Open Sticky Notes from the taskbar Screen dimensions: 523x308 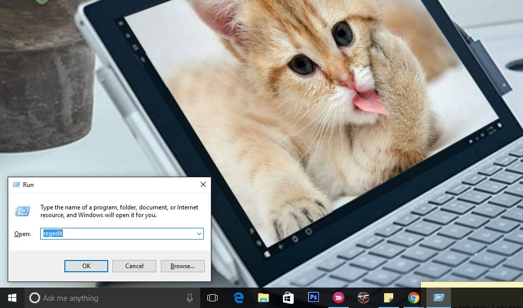(x=389, y=298)
